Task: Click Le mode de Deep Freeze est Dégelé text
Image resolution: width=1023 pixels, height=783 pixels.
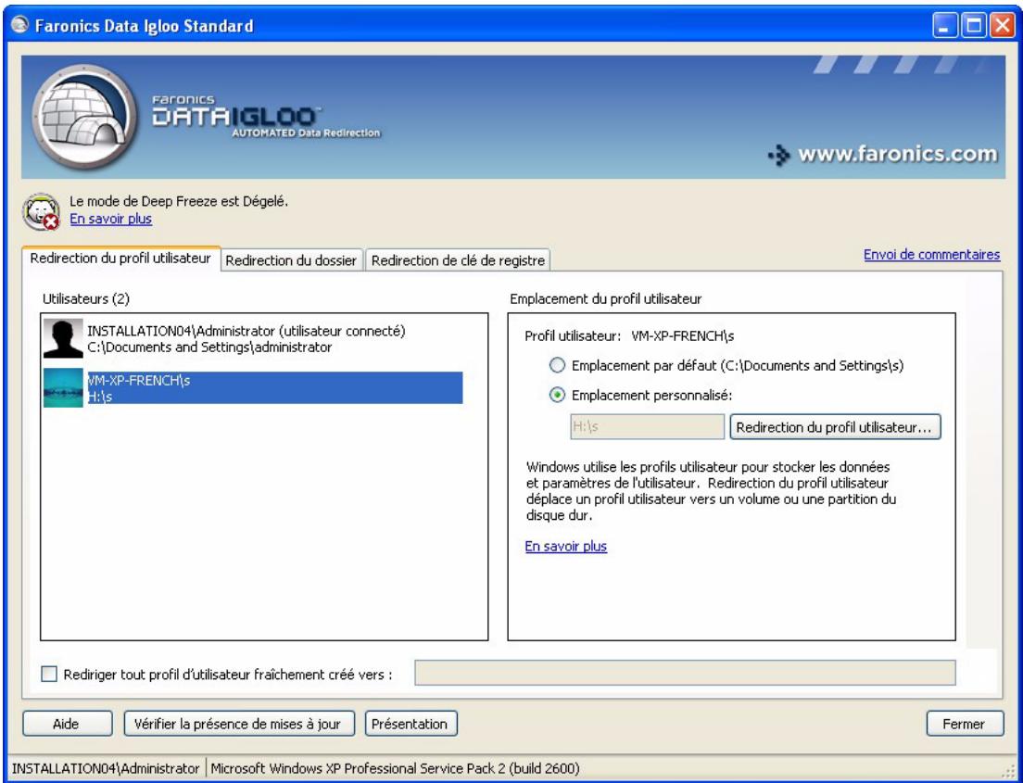Action: [x=179, y=202]
